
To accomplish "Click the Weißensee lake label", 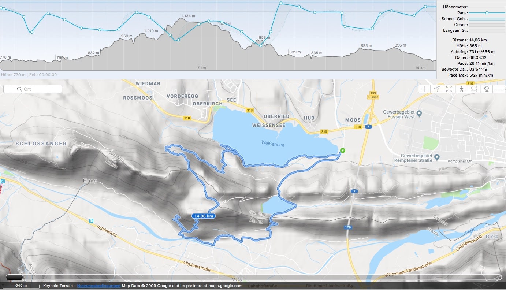I will tap(273, 144).
